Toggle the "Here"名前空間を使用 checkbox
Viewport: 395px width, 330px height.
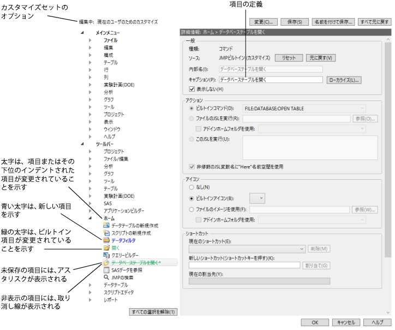(191, 167)
